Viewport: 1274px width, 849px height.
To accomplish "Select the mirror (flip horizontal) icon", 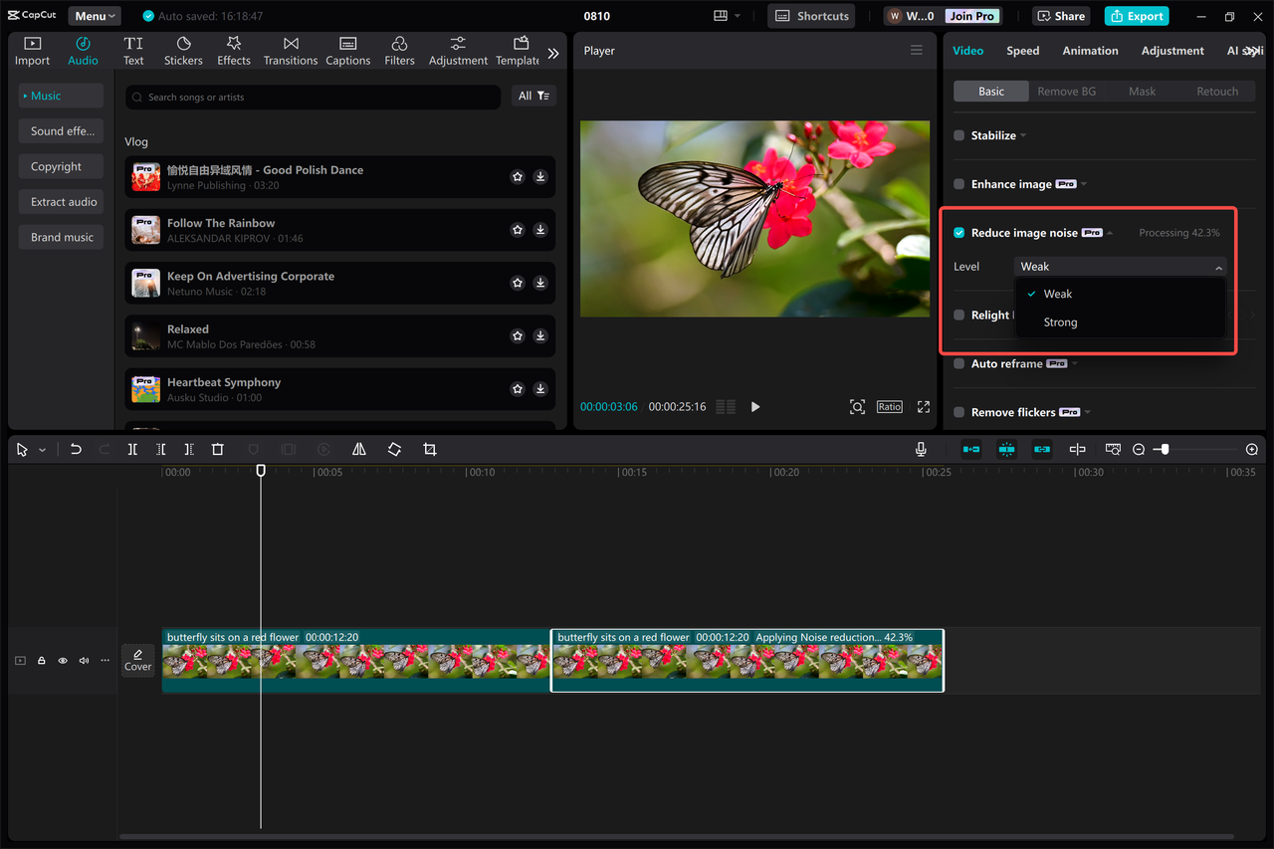I will point(358,449).
